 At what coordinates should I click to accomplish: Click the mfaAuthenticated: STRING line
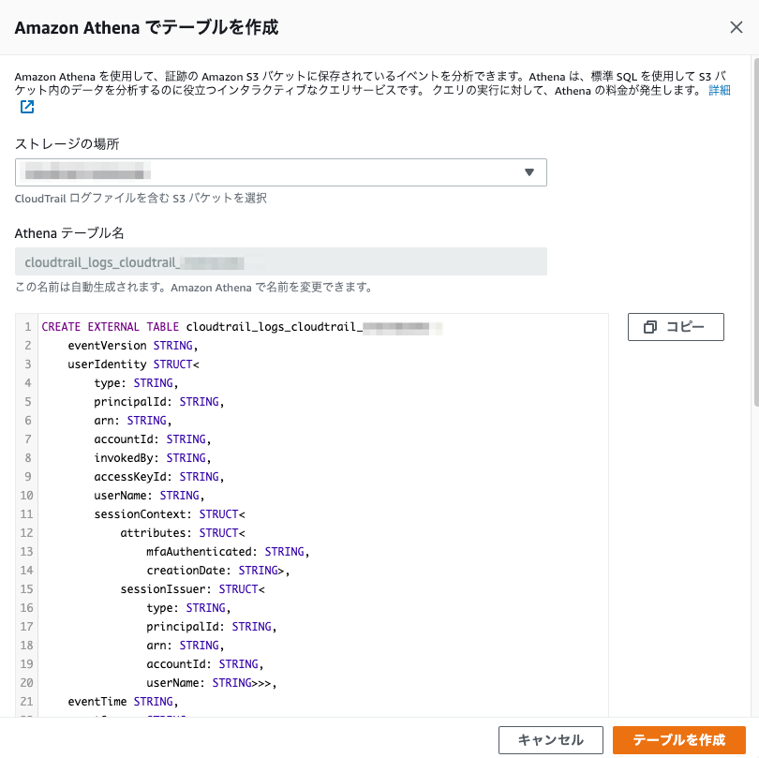(228, 552)
